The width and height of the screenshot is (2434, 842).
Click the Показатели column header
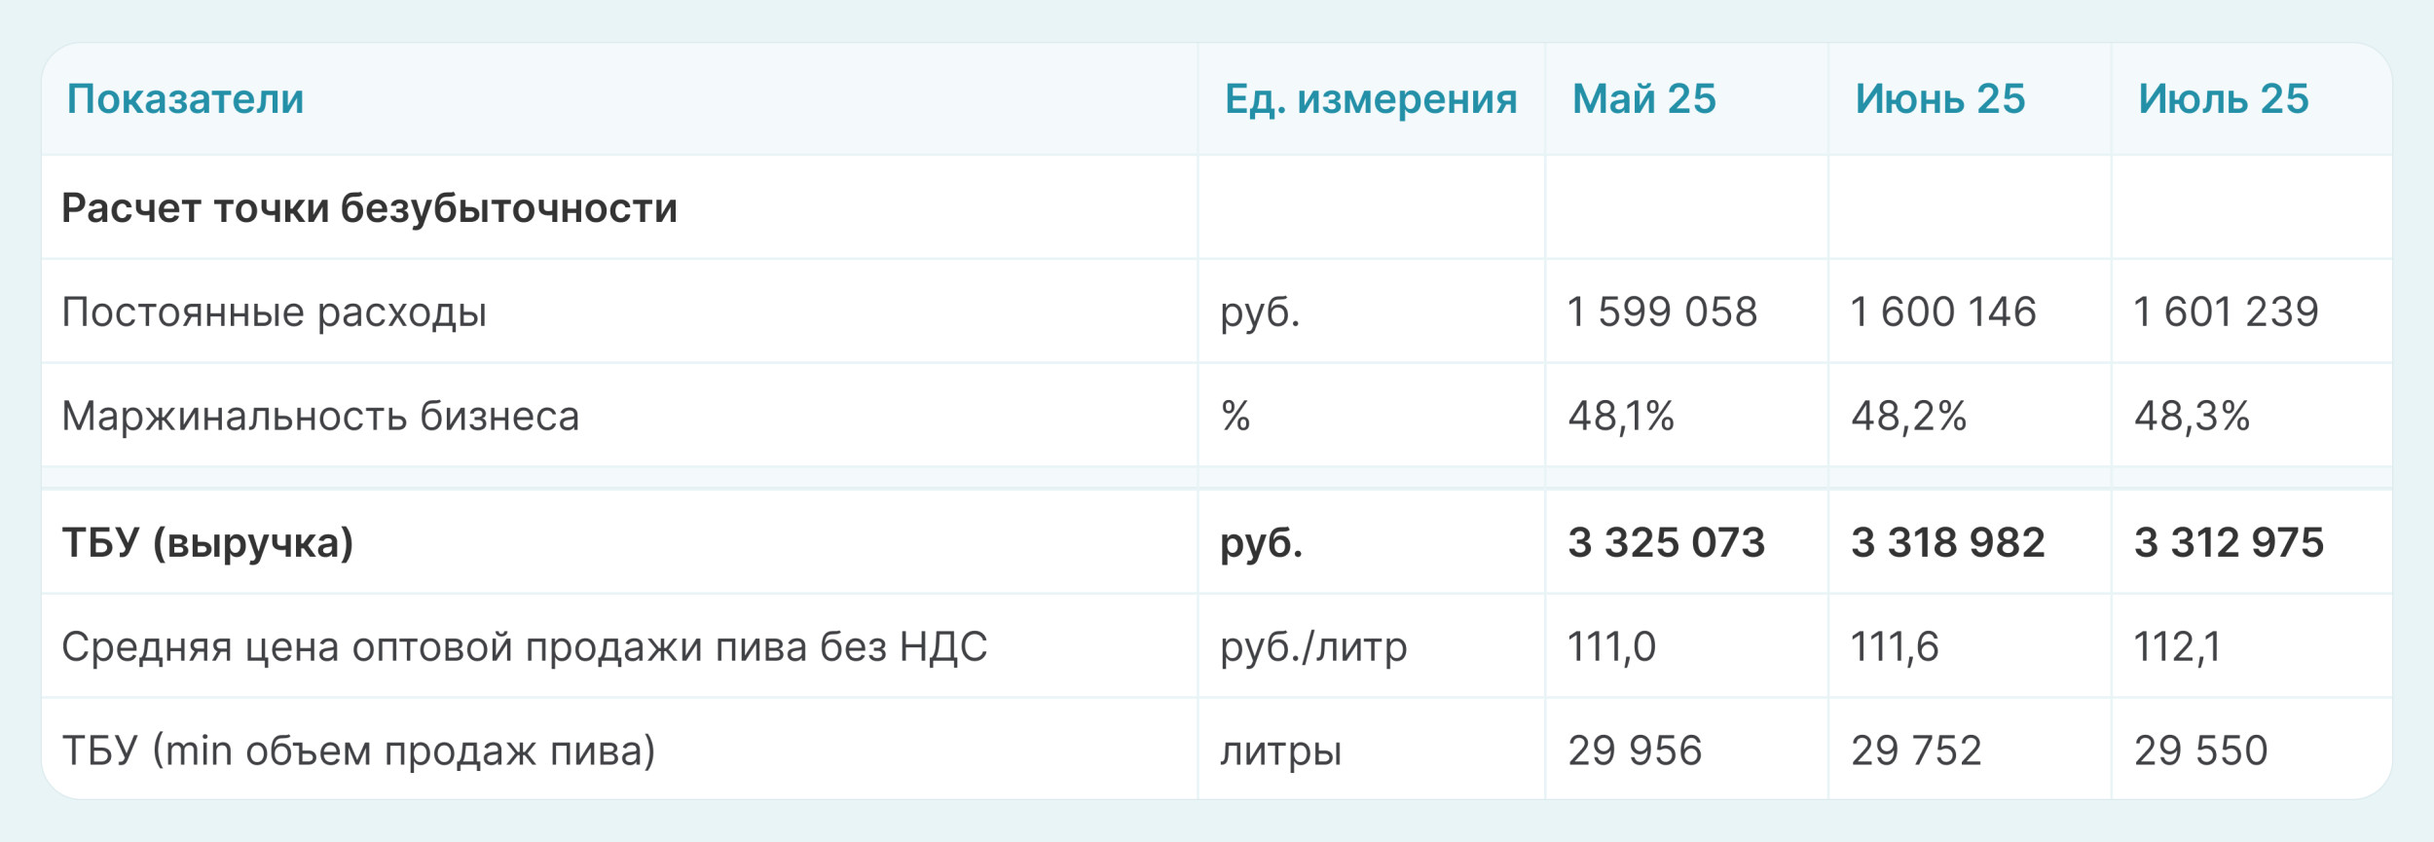click(x=185, y=99)
